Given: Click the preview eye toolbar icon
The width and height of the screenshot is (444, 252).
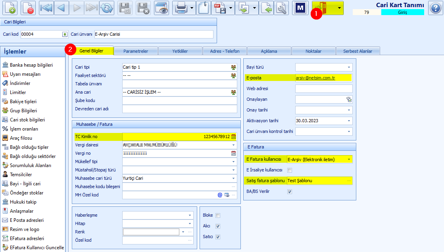Looking at the screenshot, I should (161, 8).
